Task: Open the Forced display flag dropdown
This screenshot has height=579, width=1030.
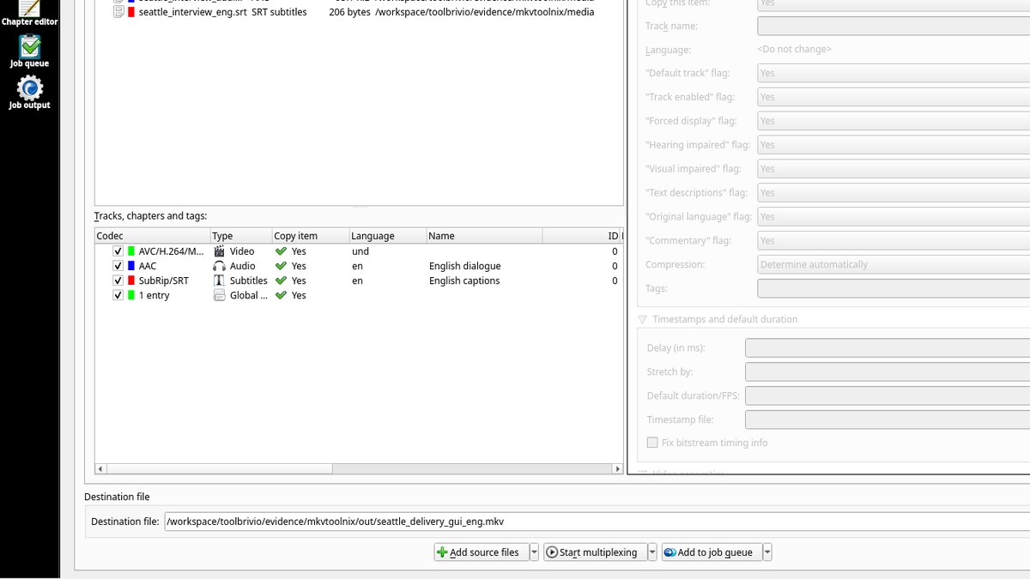Action: [x=894, y=121]
